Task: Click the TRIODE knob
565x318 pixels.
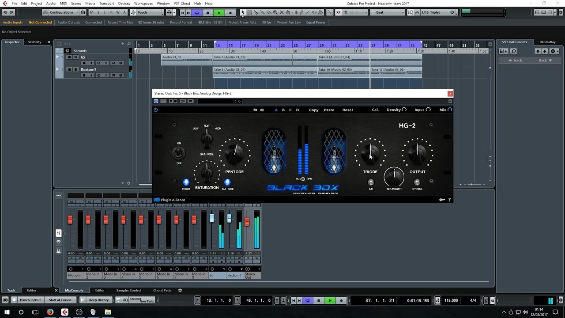Action: [x=370, y=153]
